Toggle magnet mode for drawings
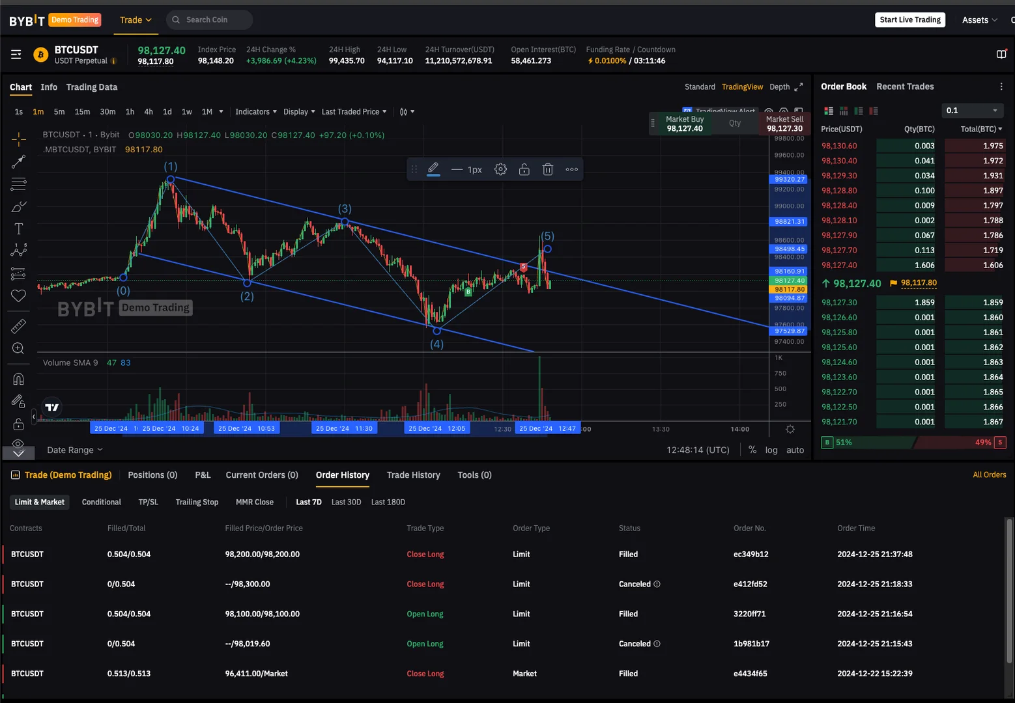This screenshot has width=1015, height=703. (18, 379)
